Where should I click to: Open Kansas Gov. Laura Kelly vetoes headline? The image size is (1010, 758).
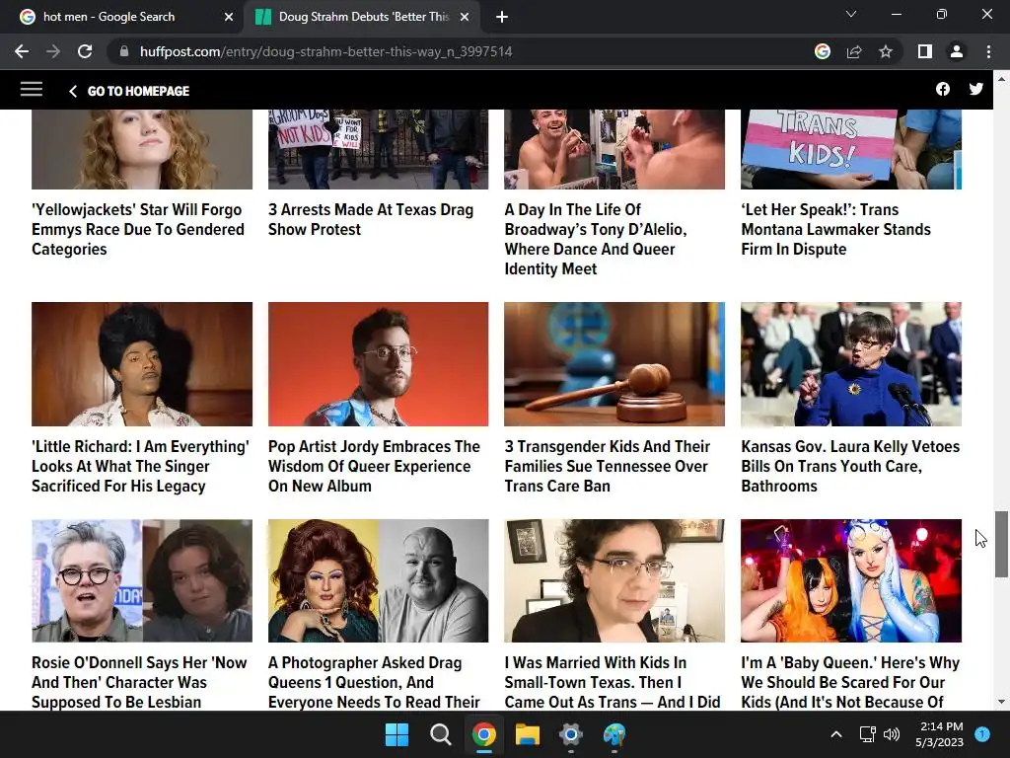(x=850, y=466)
